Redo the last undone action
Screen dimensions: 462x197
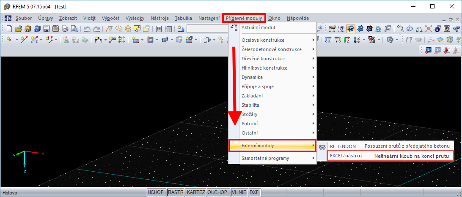96,29
